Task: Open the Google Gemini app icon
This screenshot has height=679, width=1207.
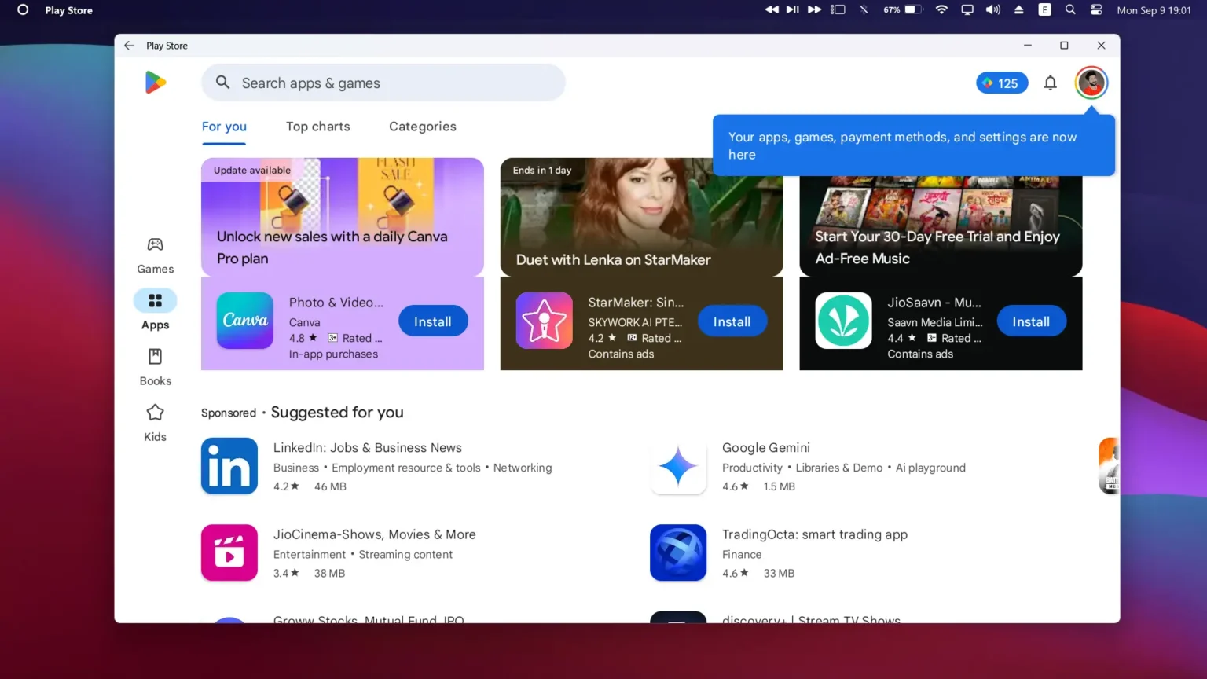Action: point(678,466)
